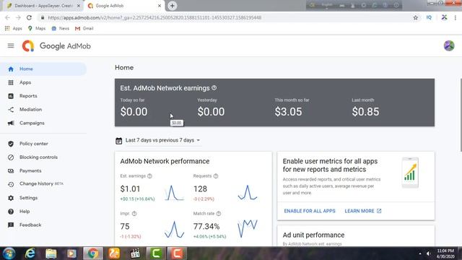Click the Payments icon in sidebar
462x260 pixels.
[11, 171]
